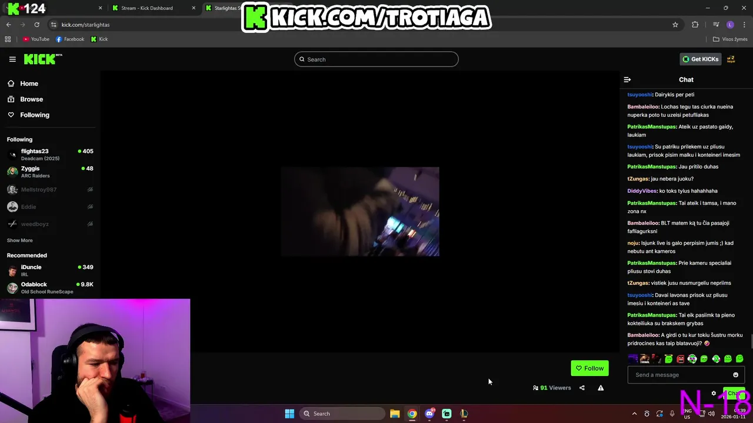Image resolution: width=753 pixels, height=423 pixels.
Task: Open chat settings gear icon
Action: [x=714, y=394]
